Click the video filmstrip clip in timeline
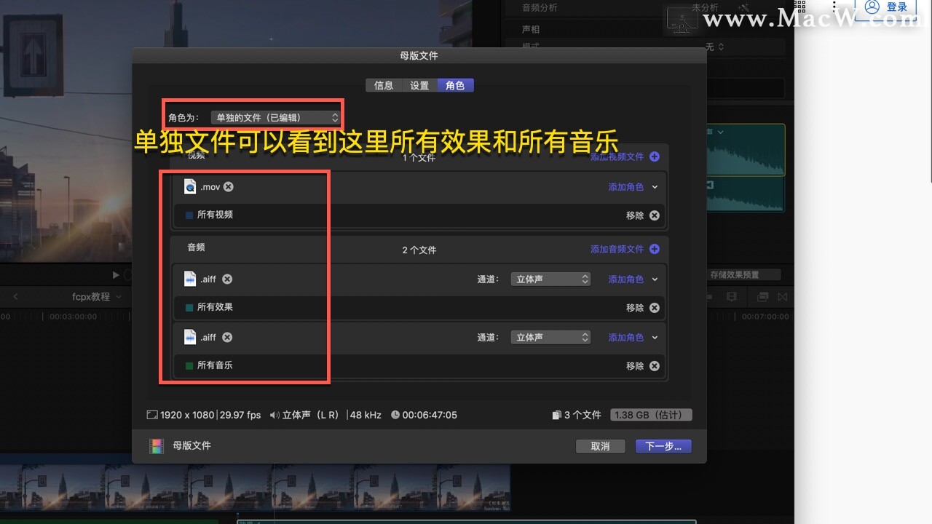Image resolution: width=932 pixels, height=524 pixels. pos(255,486)
